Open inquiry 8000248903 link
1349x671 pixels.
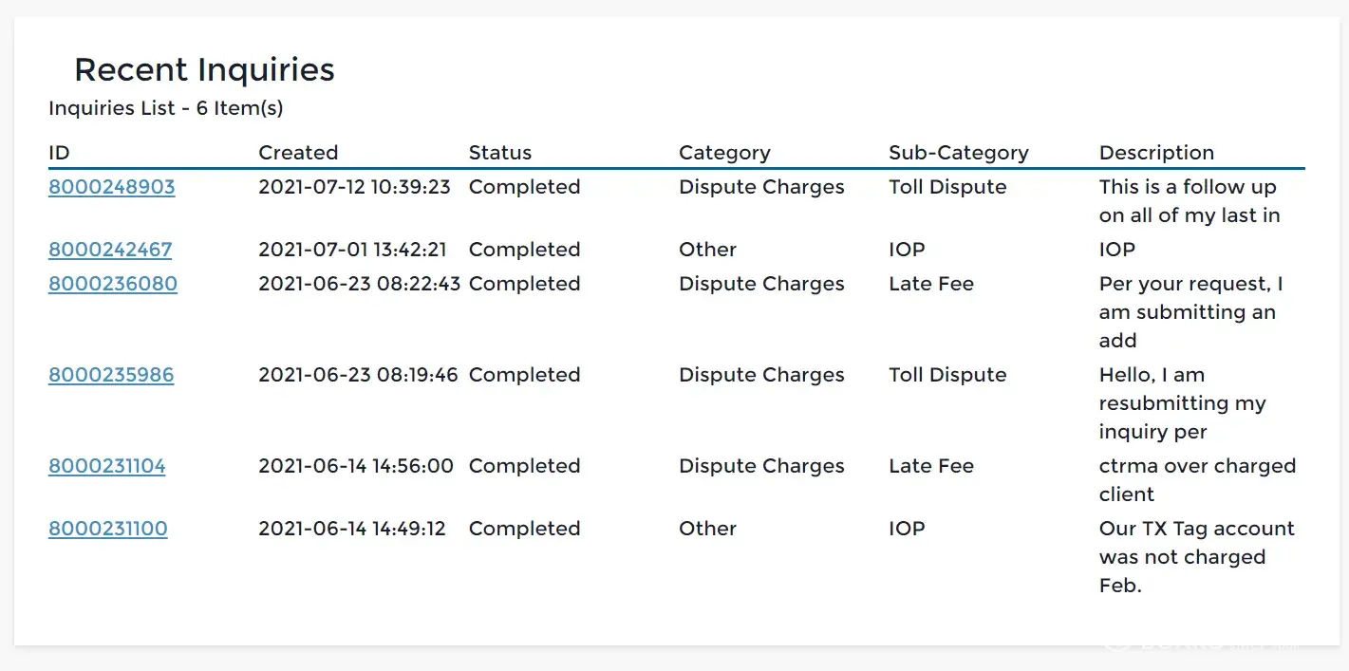[x=111, y=187]
